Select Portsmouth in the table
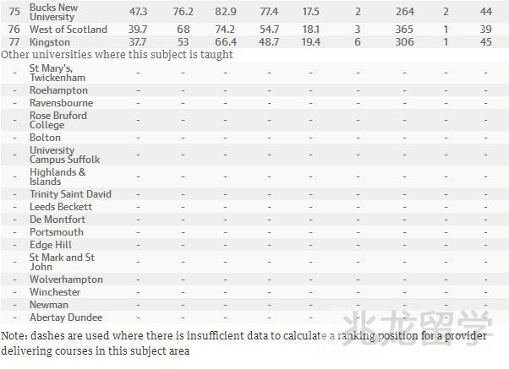 coord(57,232)
